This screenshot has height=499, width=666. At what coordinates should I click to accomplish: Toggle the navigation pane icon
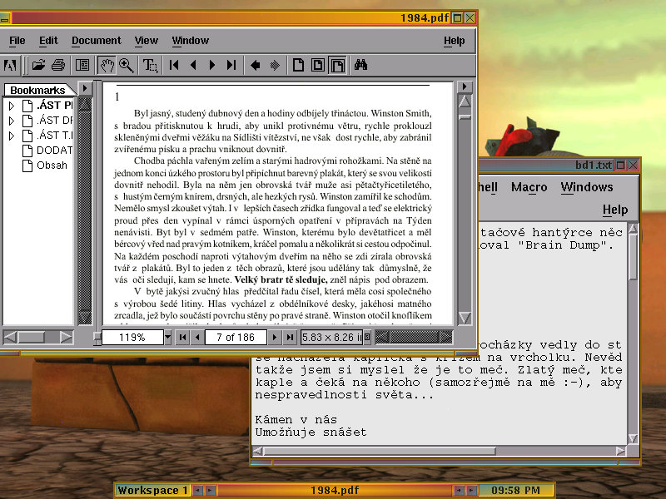pyautogui.click(x=82, y=66)
